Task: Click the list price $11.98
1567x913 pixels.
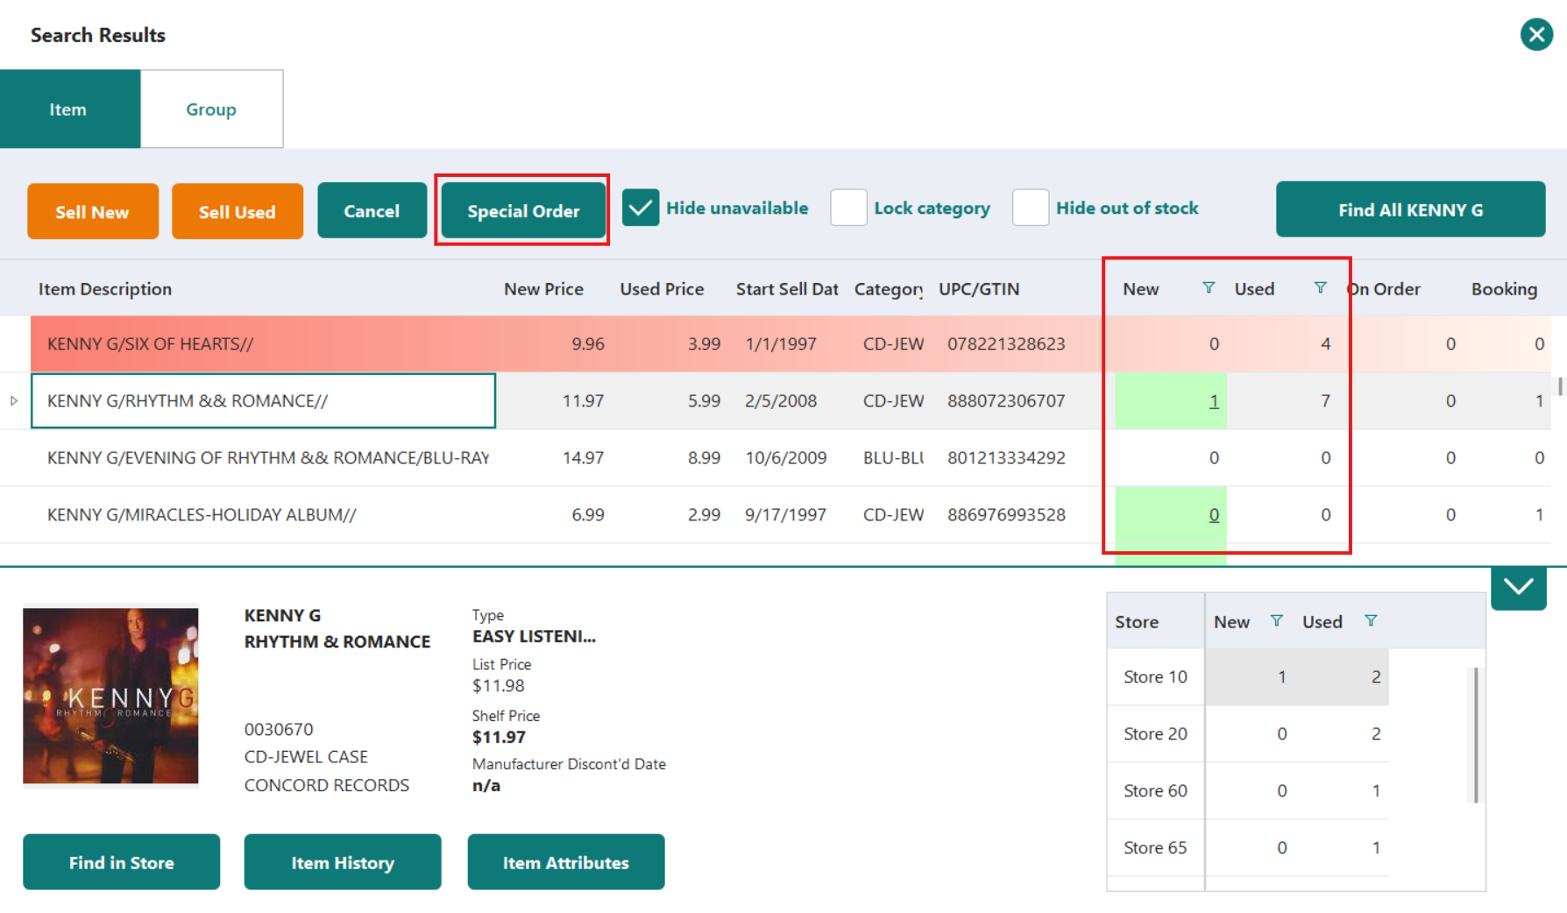Action: pyautogui.click(x=498, y=685)
